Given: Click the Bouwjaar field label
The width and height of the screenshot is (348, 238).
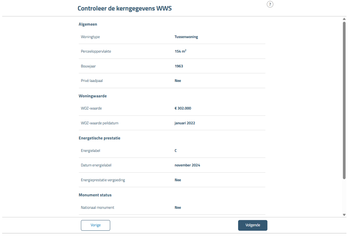Looking at the screenshot, I should point(88,66).
